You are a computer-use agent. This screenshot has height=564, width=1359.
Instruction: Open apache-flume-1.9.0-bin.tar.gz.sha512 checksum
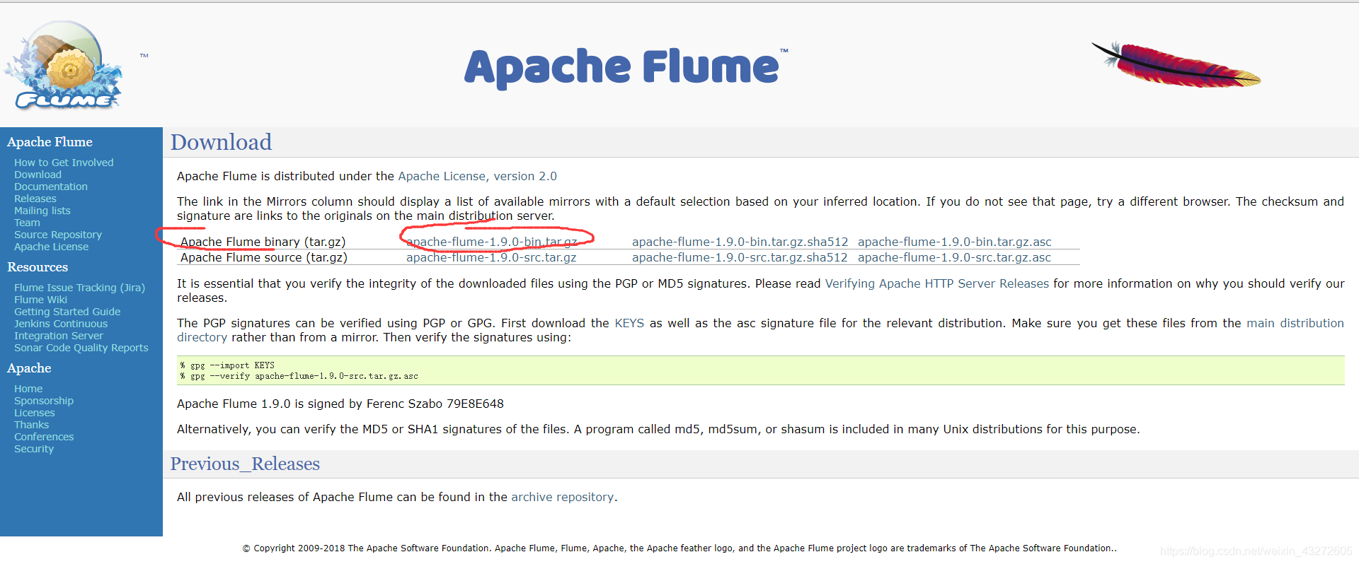740,242
